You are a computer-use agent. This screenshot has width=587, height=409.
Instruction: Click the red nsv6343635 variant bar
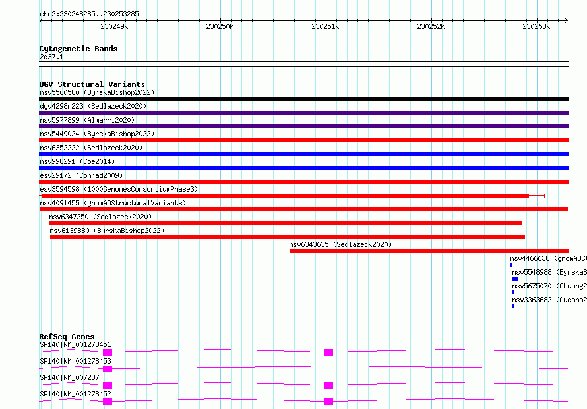click(429, 251)
